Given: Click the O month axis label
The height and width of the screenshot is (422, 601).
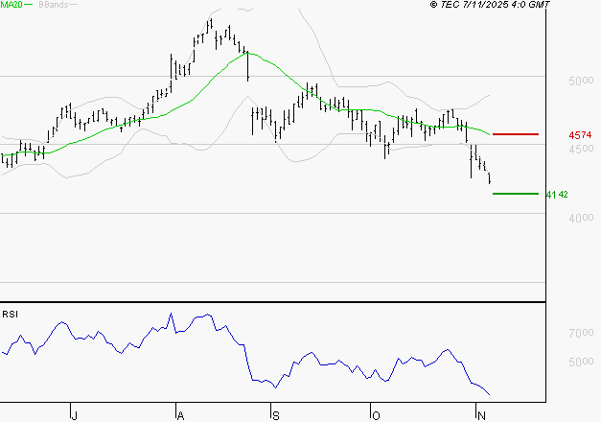Looking at the screenshot, I should click(x=376, y=415).
